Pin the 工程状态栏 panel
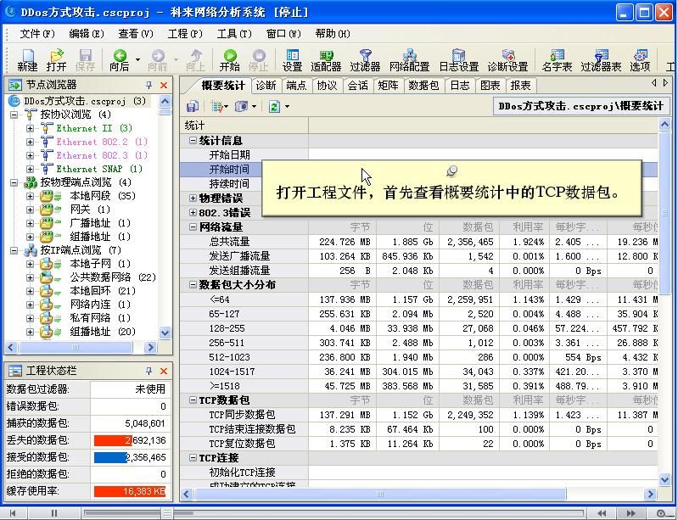Image resolution: width=678 pixels, height=520 pixels. (x=149, y=371)
